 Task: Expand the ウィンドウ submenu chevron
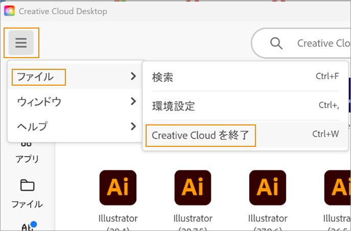tap(133, 101)
